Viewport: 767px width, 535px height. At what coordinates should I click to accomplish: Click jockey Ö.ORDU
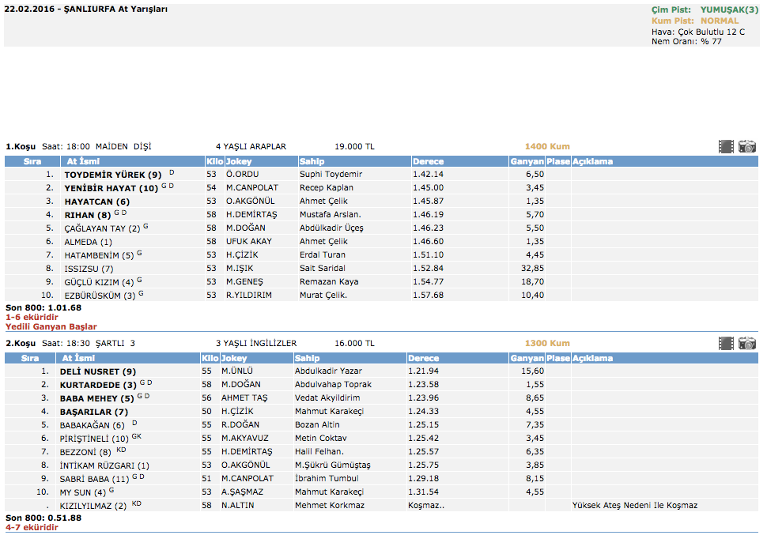coord(242,175)
